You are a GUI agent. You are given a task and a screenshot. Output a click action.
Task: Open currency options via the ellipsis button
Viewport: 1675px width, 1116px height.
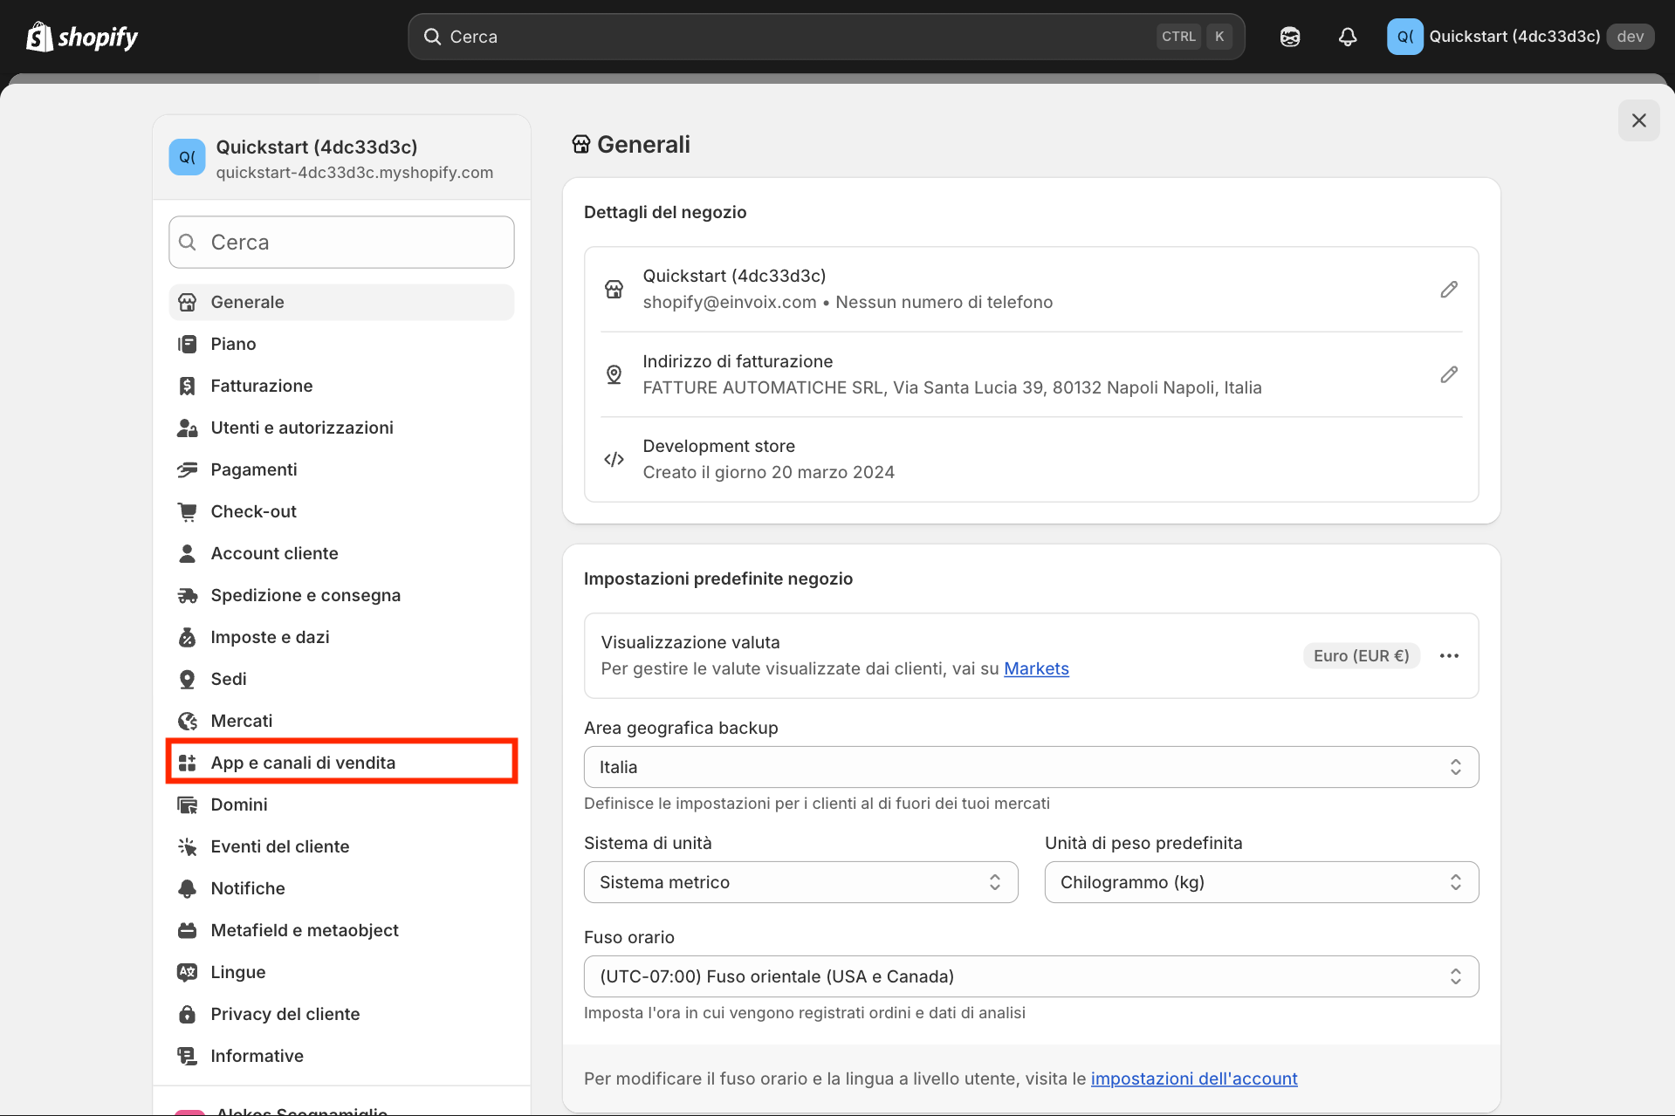(x=1450, y=655)
